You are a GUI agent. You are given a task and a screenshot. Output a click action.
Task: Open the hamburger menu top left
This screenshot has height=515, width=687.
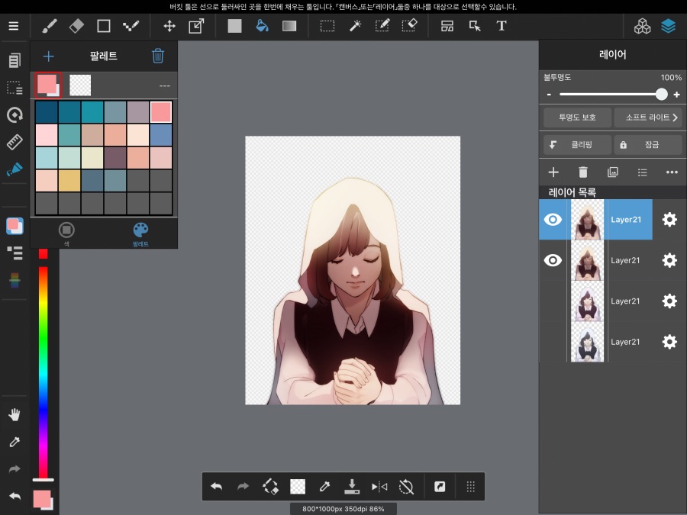point(13,25)
